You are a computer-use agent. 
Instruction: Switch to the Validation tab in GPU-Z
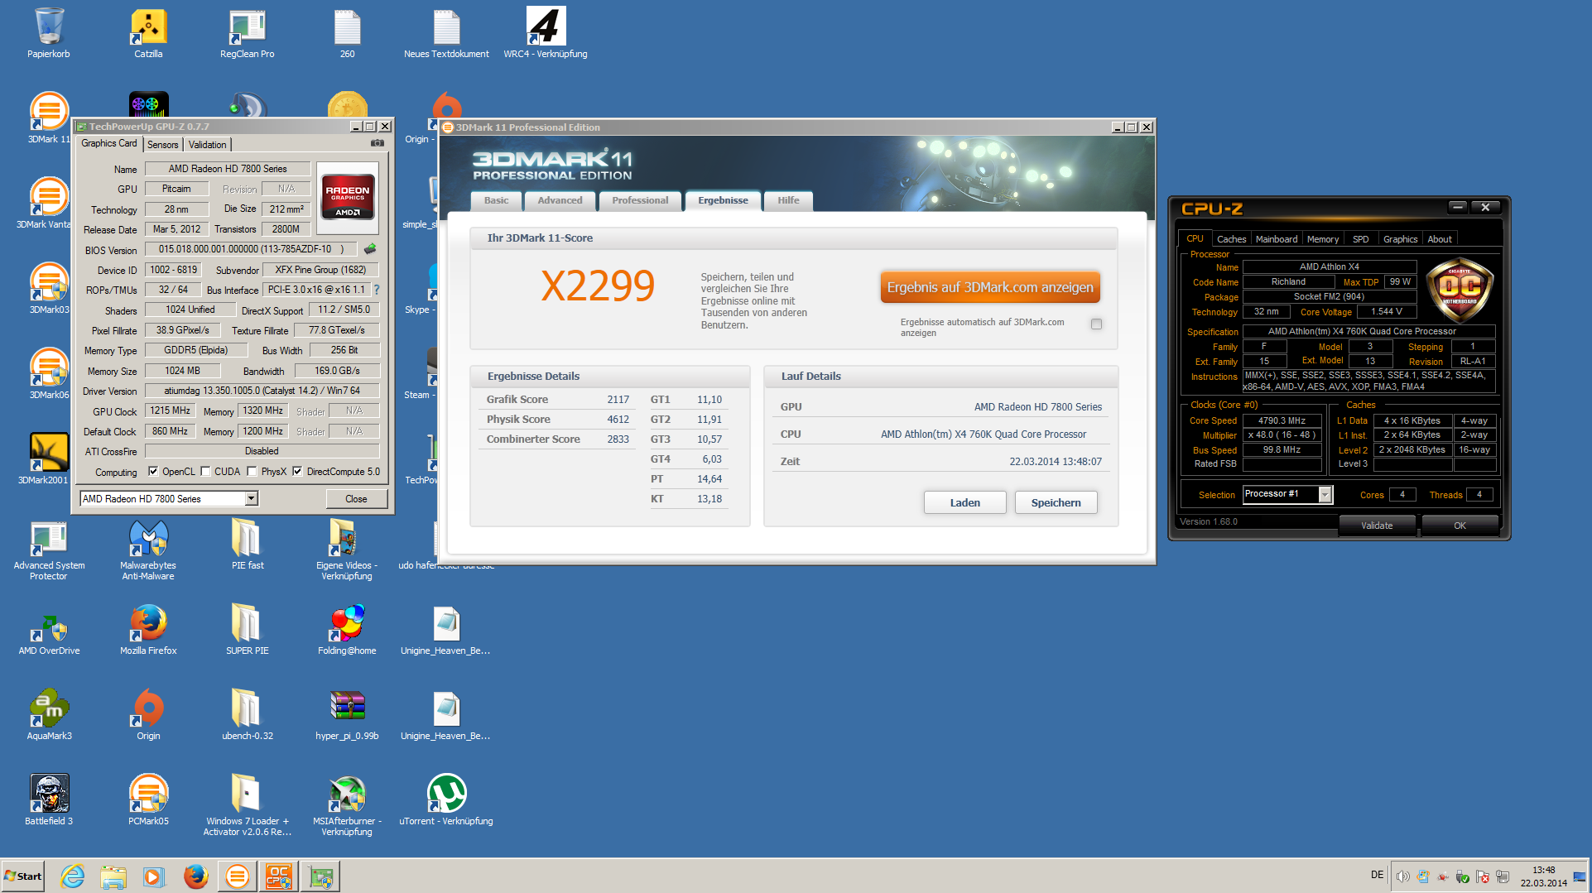click(x=207, y=145)
